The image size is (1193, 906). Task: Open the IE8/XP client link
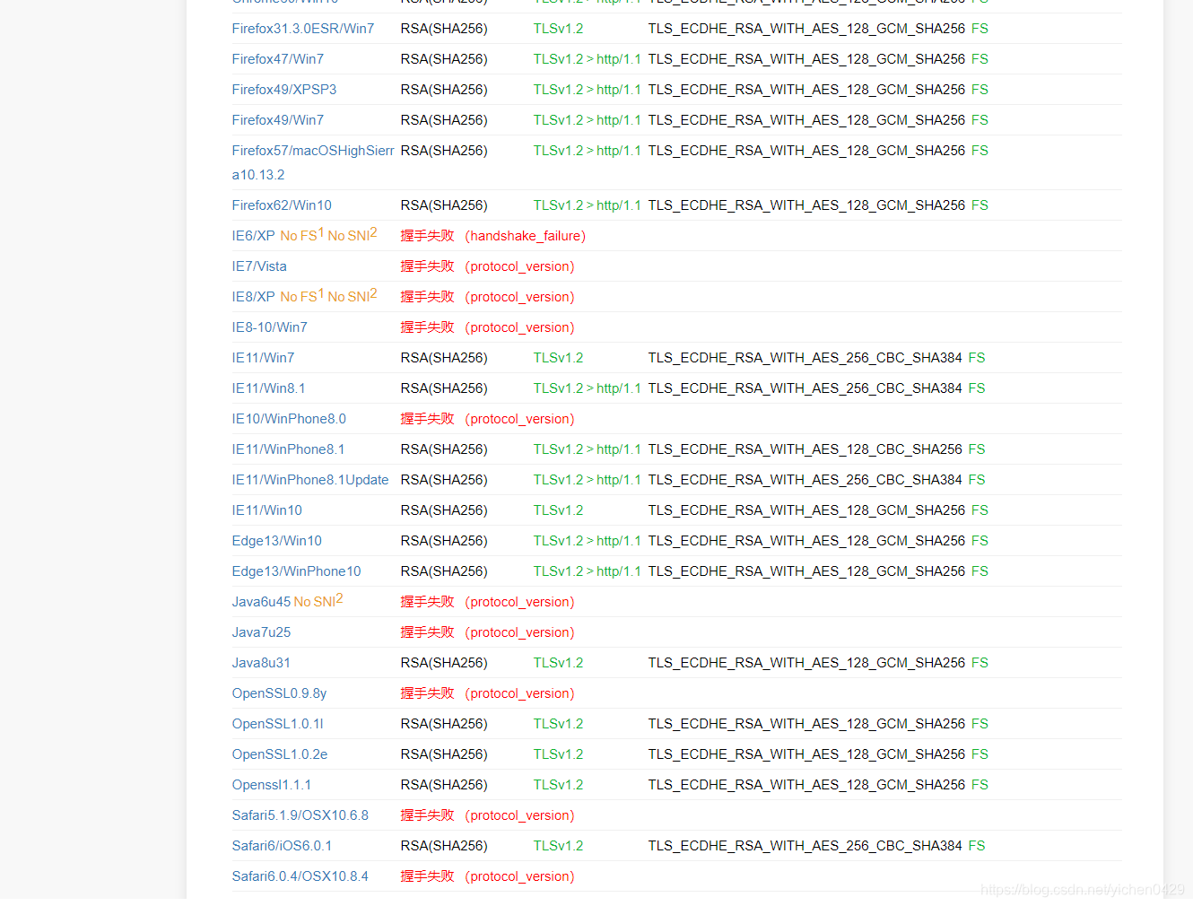(253, 297)
